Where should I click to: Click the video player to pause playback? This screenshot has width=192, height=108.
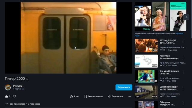pos(68,38)
